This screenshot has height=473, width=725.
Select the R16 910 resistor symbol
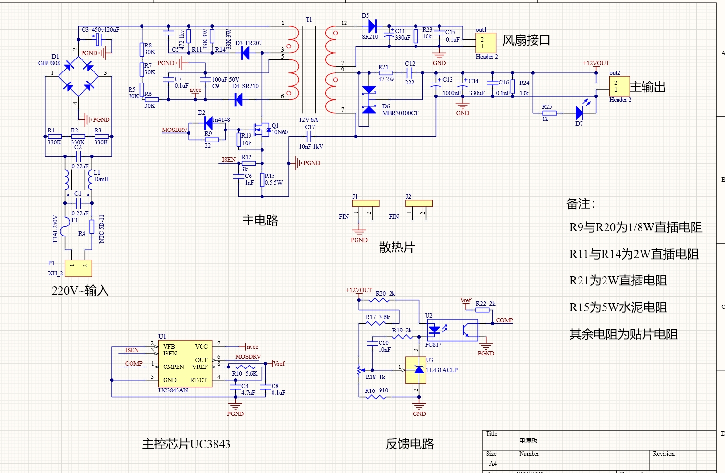click(x=376, y=397)
